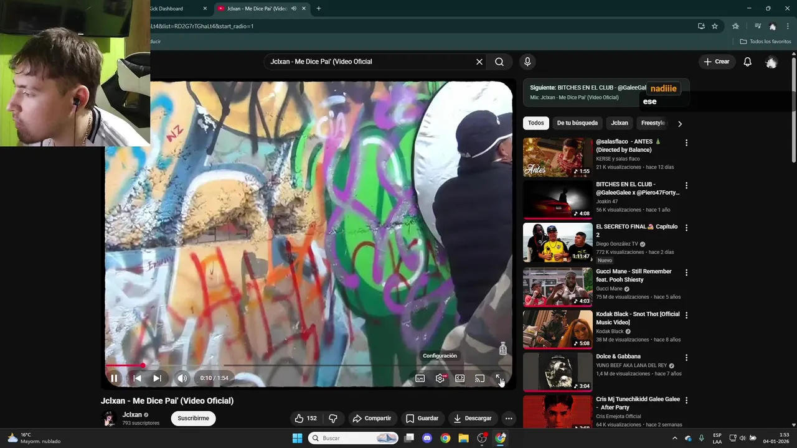Select the Jclxan filter chip
This screenshot has height=448, width=797.
click(620, 123)
